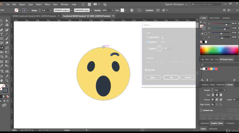
Task: Pick the yellow swatch in FB Emoji Colors
Action: [212, 69]
